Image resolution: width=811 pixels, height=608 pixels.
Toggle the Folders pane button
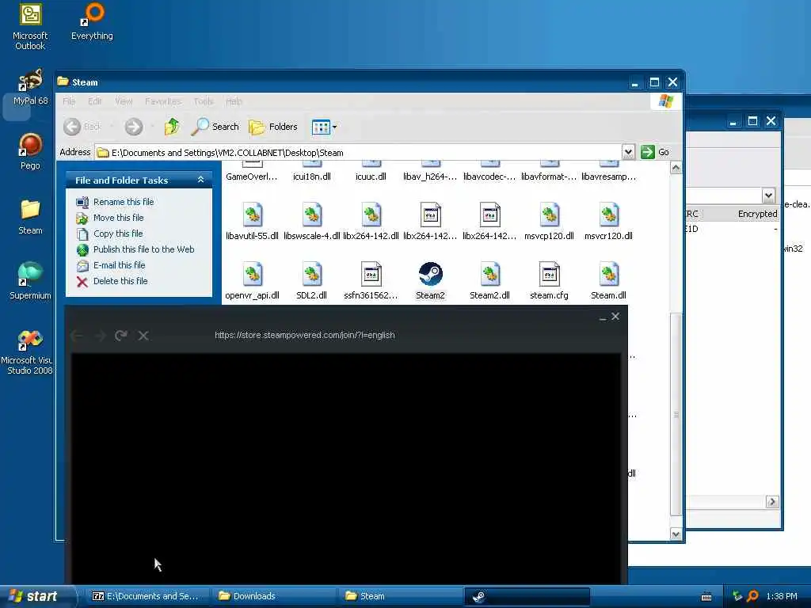tap(272, 127)
